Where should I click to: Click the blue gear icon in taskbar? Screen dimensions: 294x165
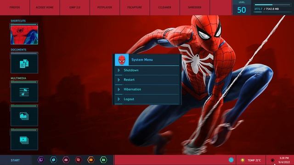tap(231, 160)
